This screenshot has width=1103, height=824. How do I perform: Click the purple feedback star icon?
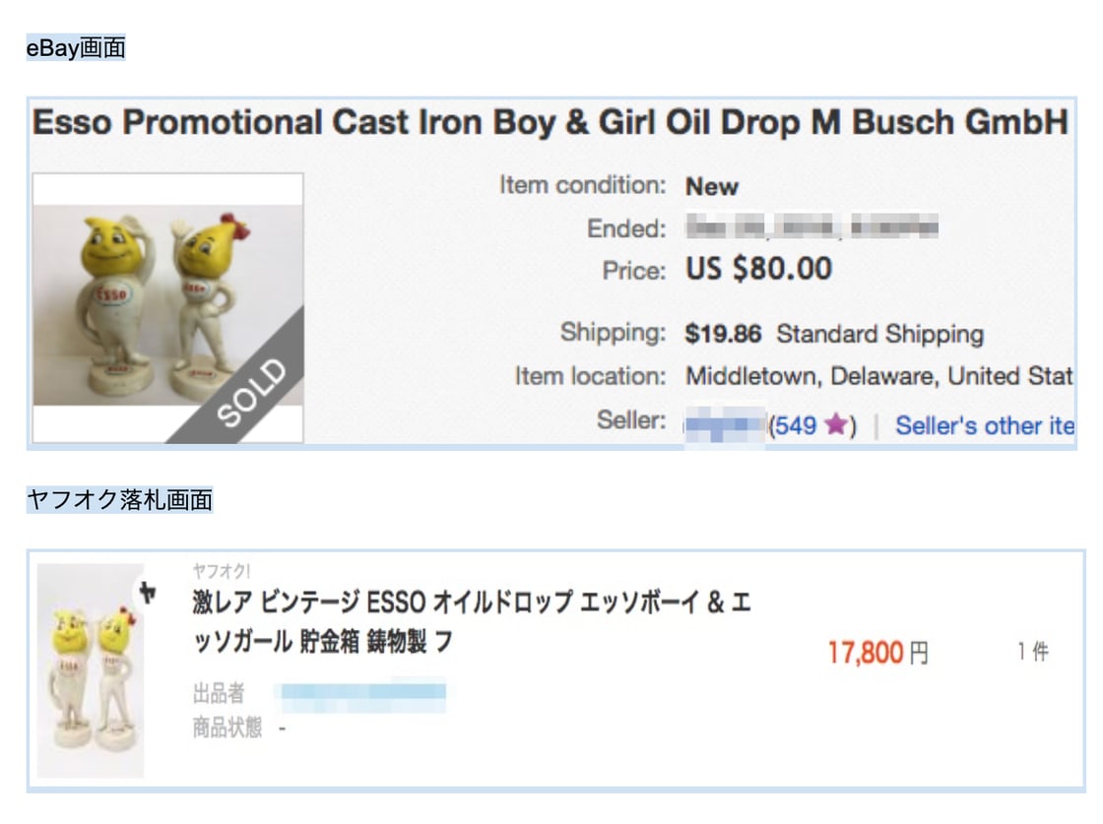coord(835,426)
